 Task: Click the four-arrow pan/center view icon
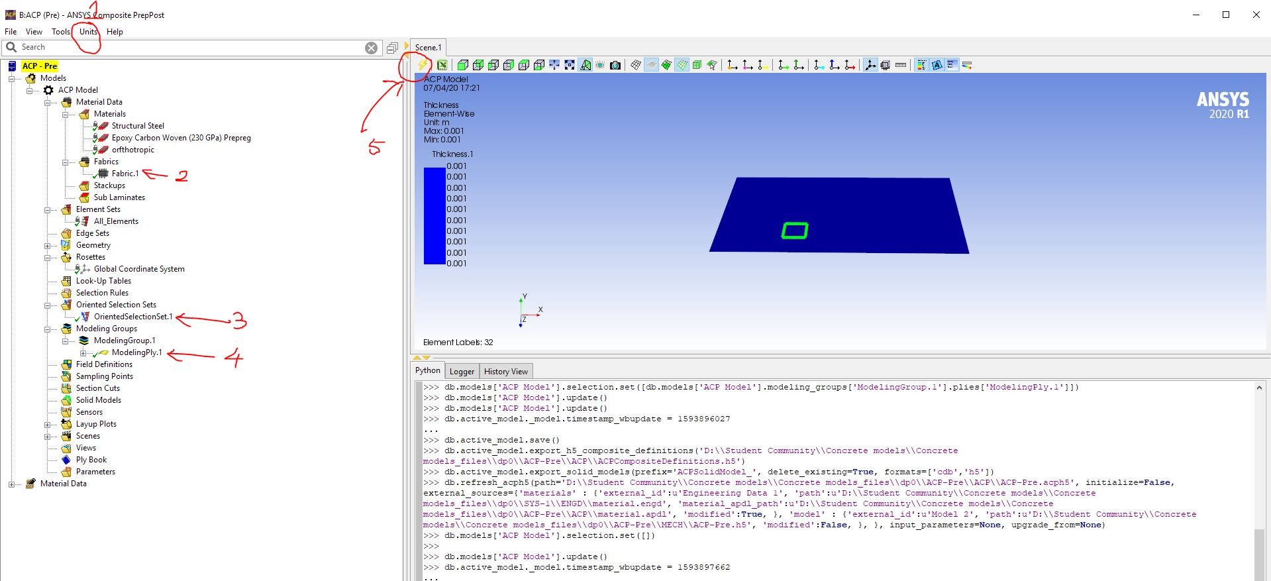[x=554, y=65]
